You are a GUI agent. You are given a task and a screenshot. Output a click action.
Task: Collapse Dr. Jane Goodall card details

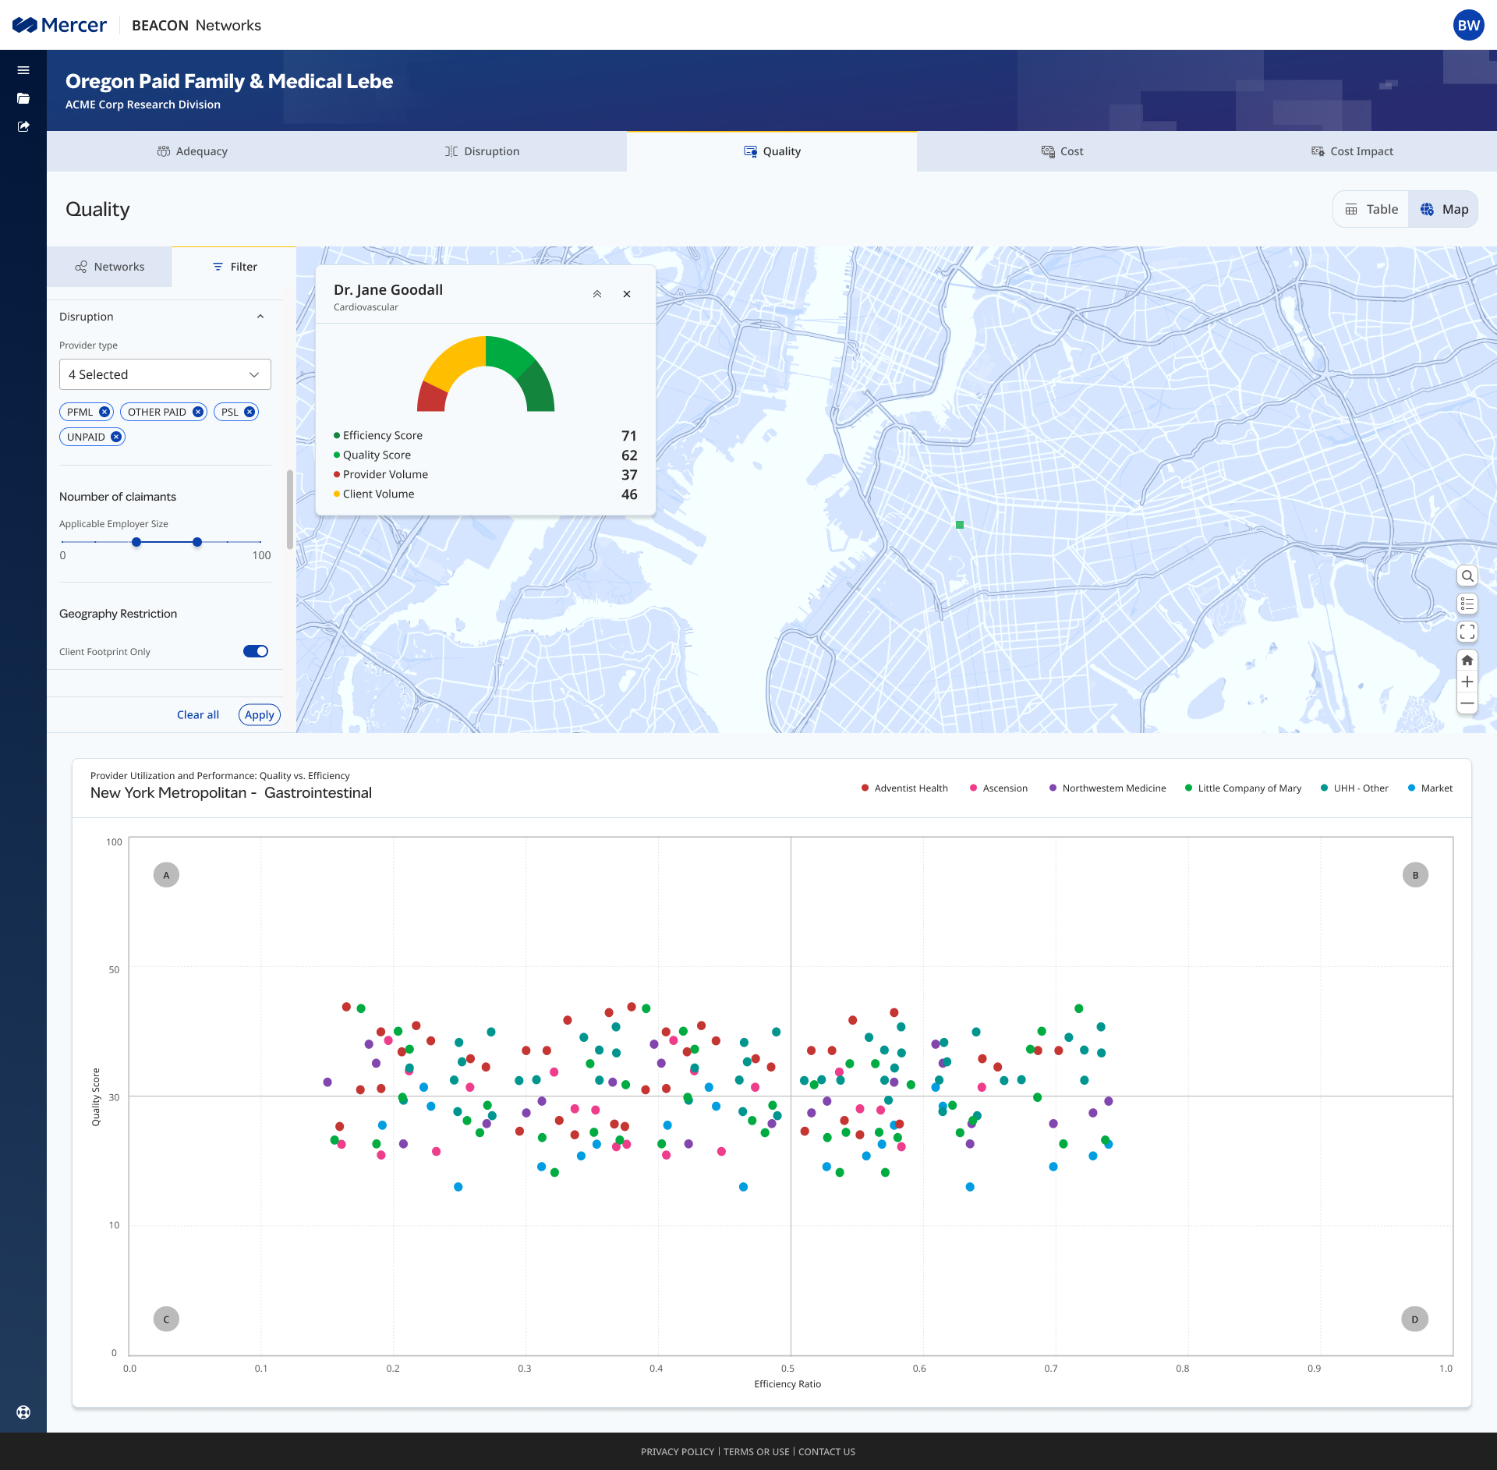597,294
